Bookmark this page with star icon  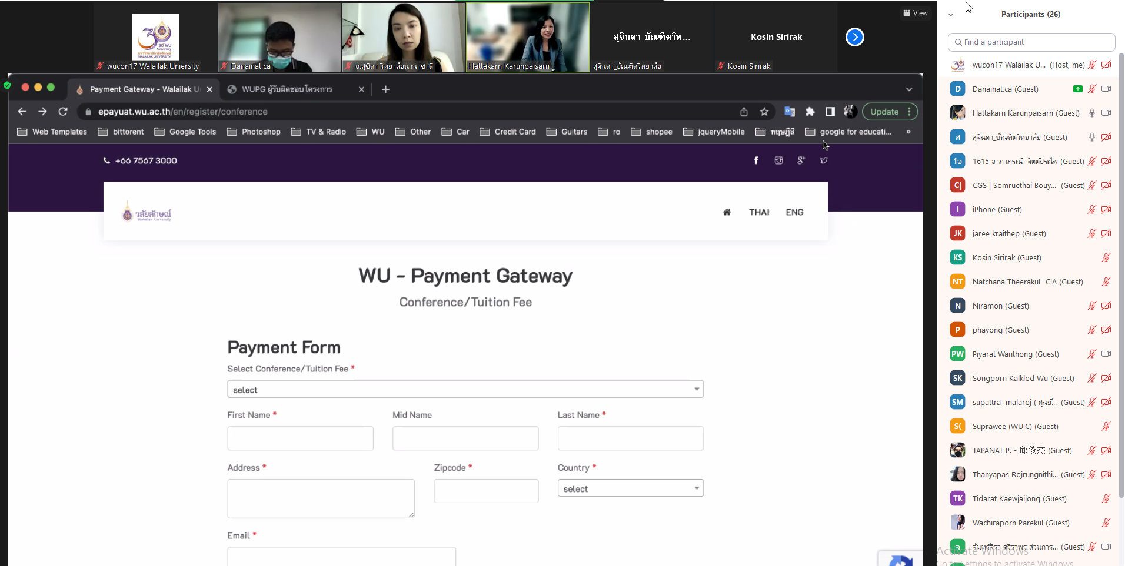click(x=764, y=112)
